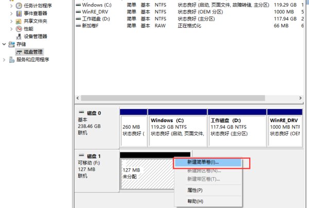The height and width of the screenshot is (208, 309).
Task: Select the WinRE_DRV partition block
Action: pyautogui.click(x=285, y=128)
